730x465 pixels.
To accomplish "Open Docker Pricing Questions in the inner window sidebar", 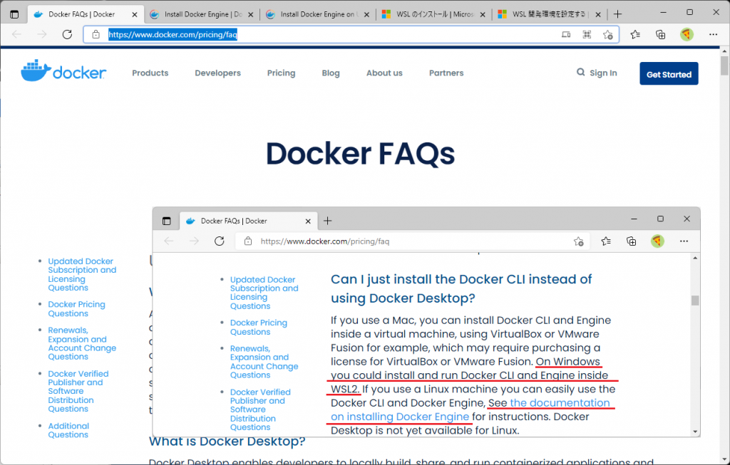I will pyautogui.click(x=258, y=328).
